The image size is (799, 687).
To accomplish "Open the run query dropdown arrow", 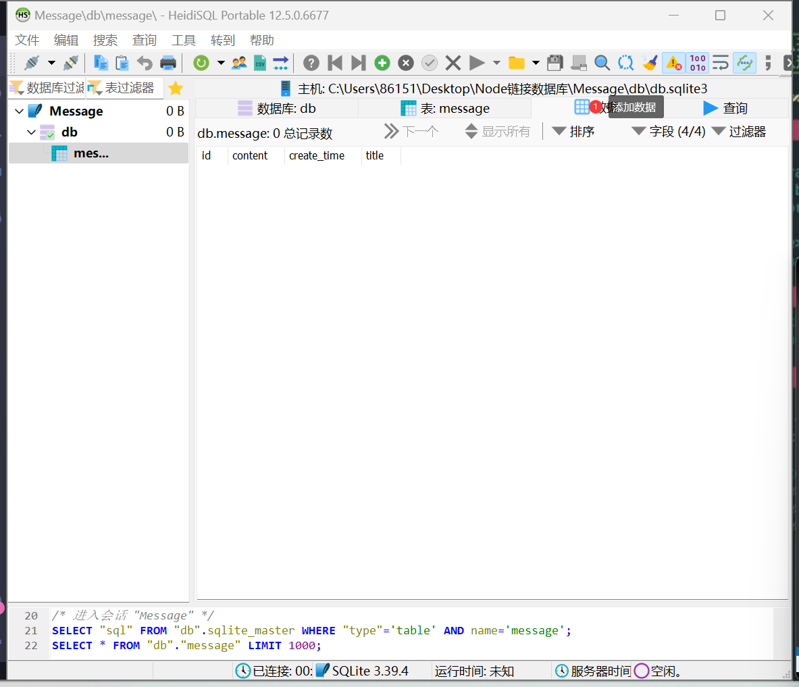I will coord(496,63).
